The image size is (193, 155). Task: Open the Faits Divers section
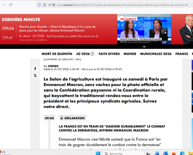tap(109, 54)
